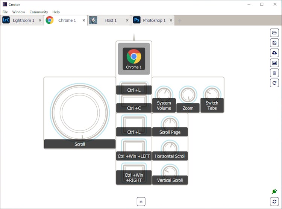Click the green plug connection icon
Screen dimensions: 282x209
pyautogui.click(x=274, y=191)
